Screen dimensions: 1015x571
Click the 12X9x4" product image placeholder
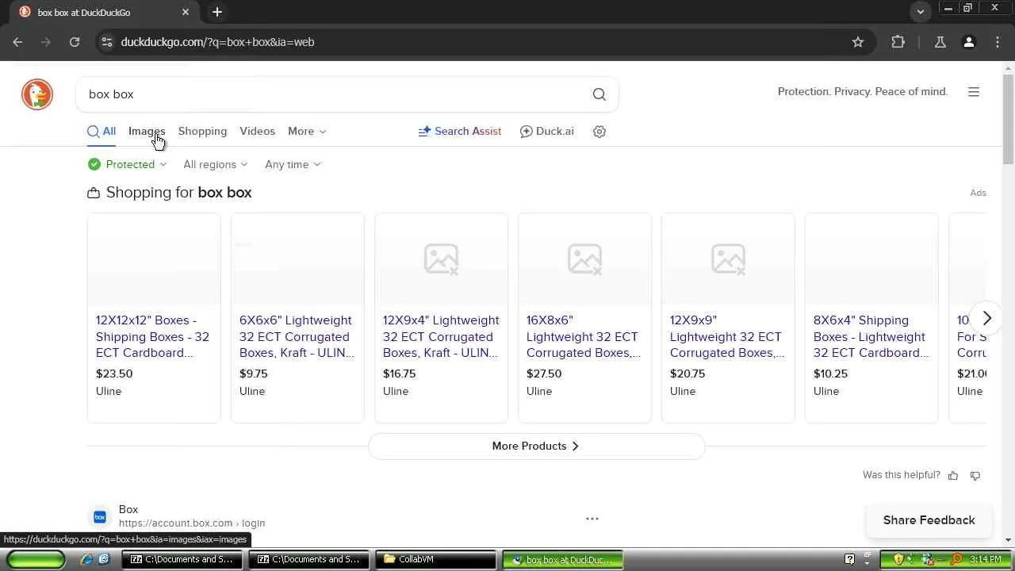[441, 259]
